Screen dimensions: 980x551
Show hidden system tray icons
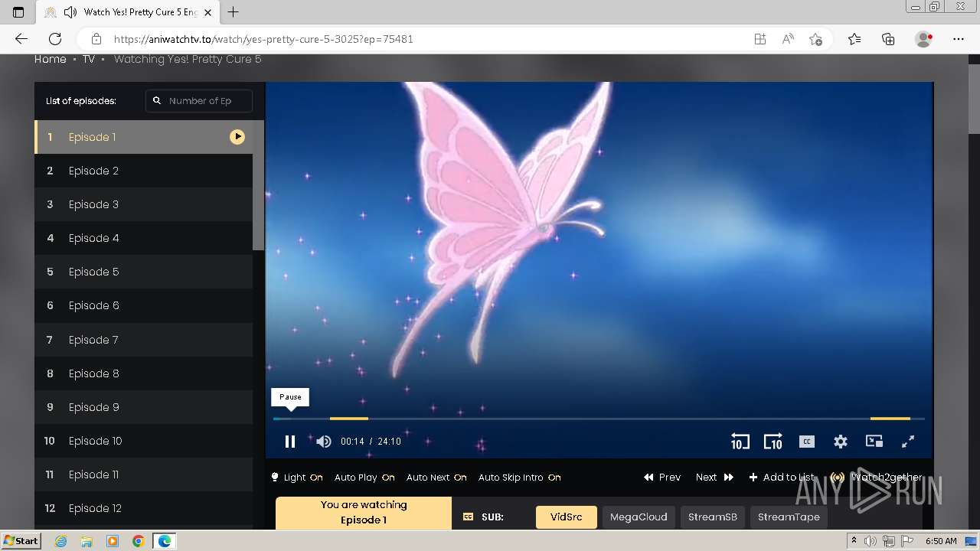tap(854, 541)
